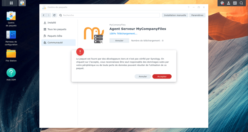Select the Communauté sidebar item
The width and height of the screenshot is (248, 132).
click(58, 42)
